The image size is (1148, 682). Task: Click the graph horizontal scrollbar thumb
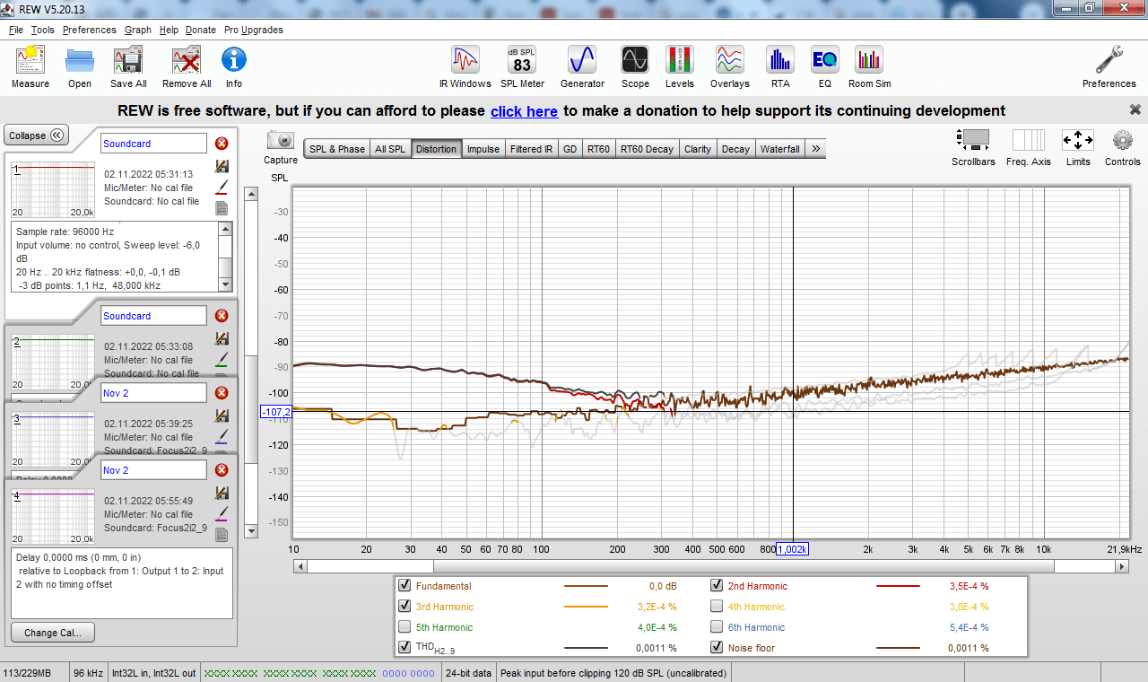pos(744,566)
